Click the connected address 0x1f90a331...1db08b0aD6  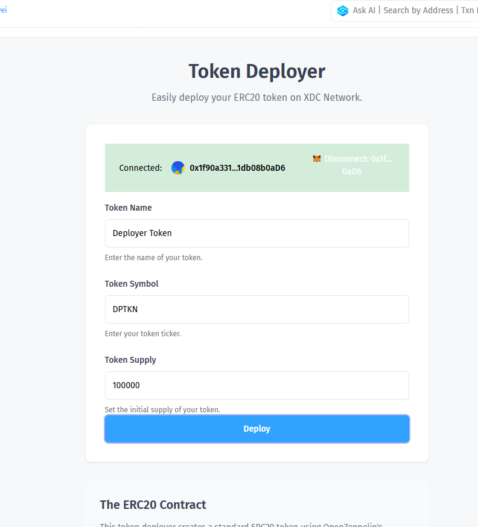coord(237,168)
